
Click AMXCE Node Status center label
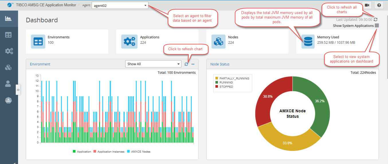pos(293,113)
